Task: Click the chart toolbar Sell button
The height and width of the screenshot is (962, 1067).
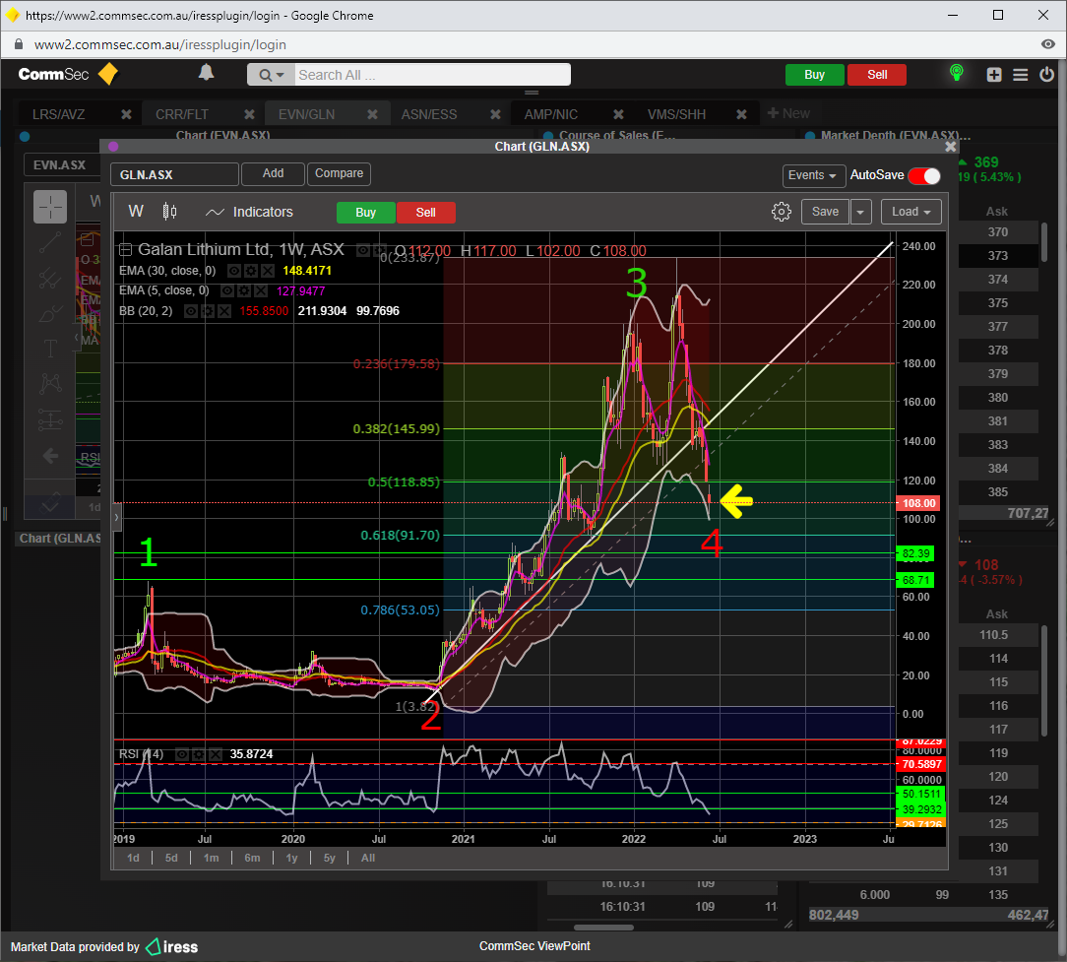Action: point(426,213)
